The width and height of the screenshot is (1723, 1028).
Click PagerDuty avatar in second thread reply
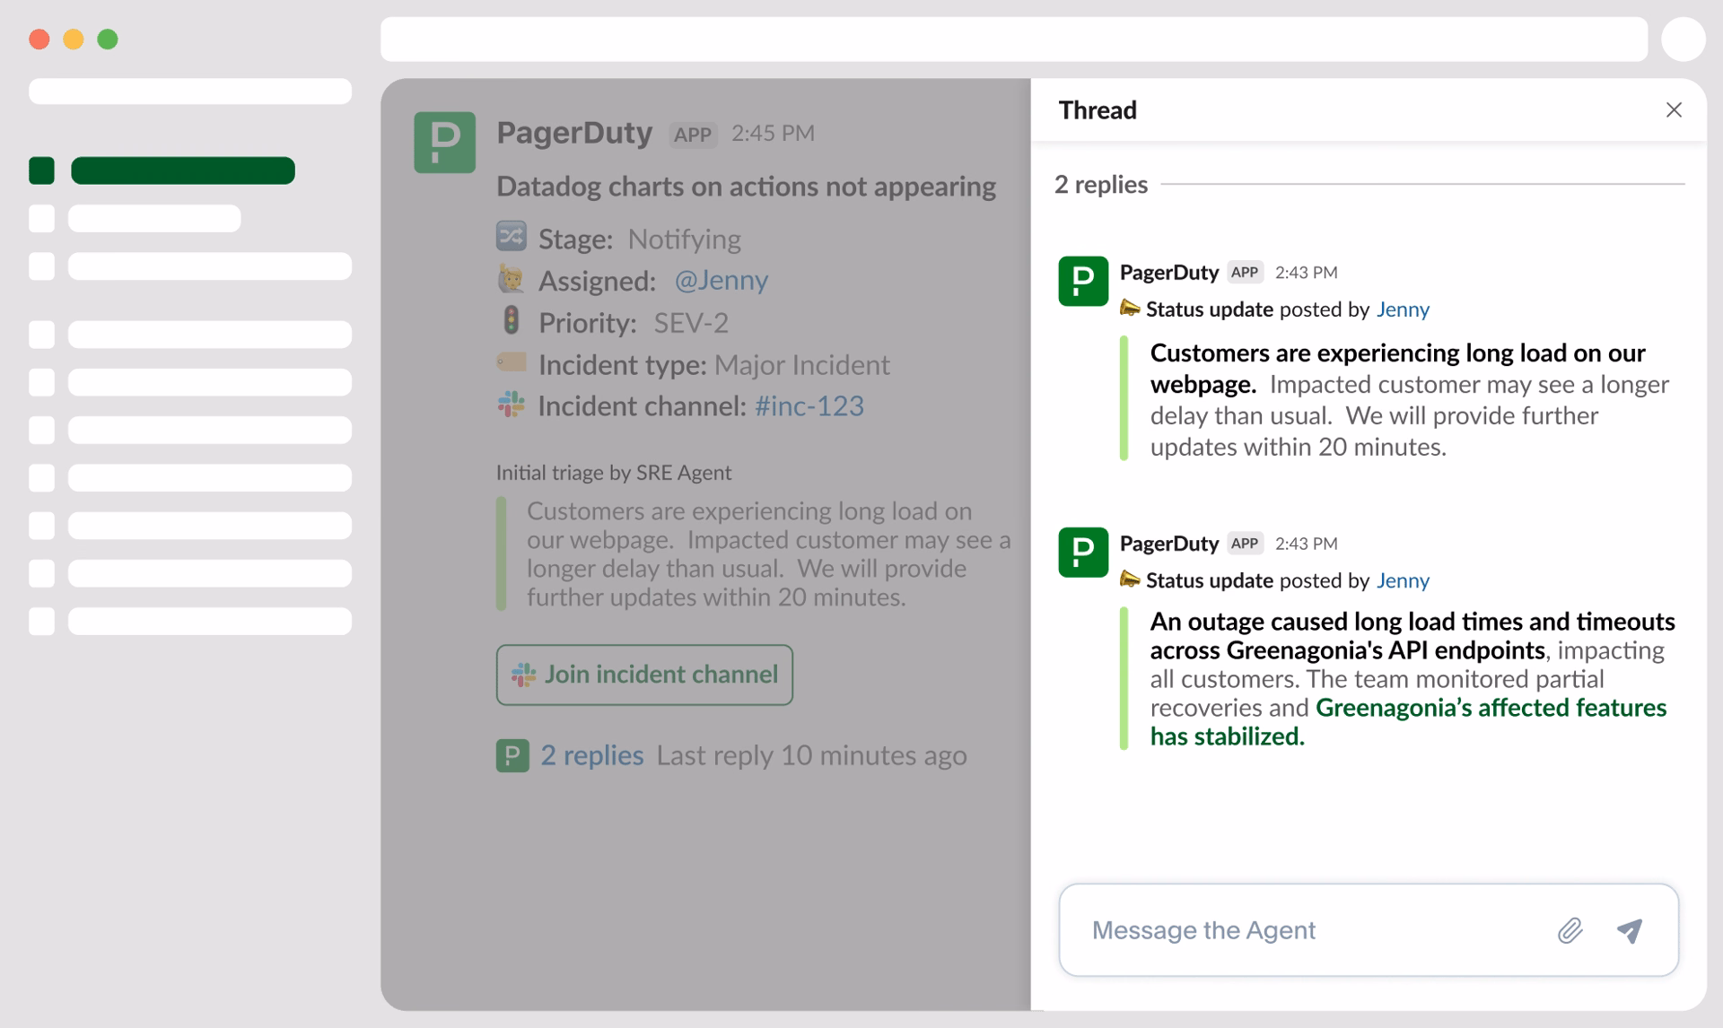pyautogui.click(x=1083, y=552)
